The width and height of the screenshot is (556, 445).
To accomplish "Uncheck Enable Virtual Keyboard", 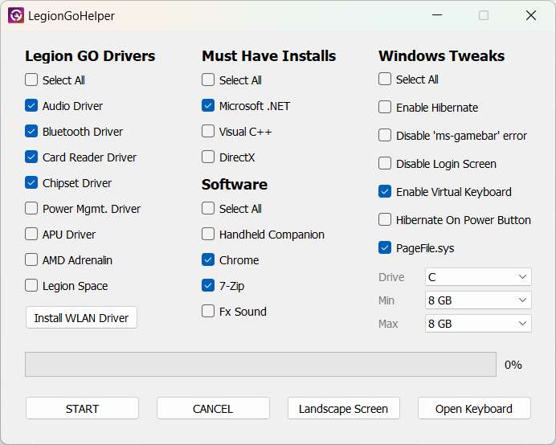I will tap(385, 191).
